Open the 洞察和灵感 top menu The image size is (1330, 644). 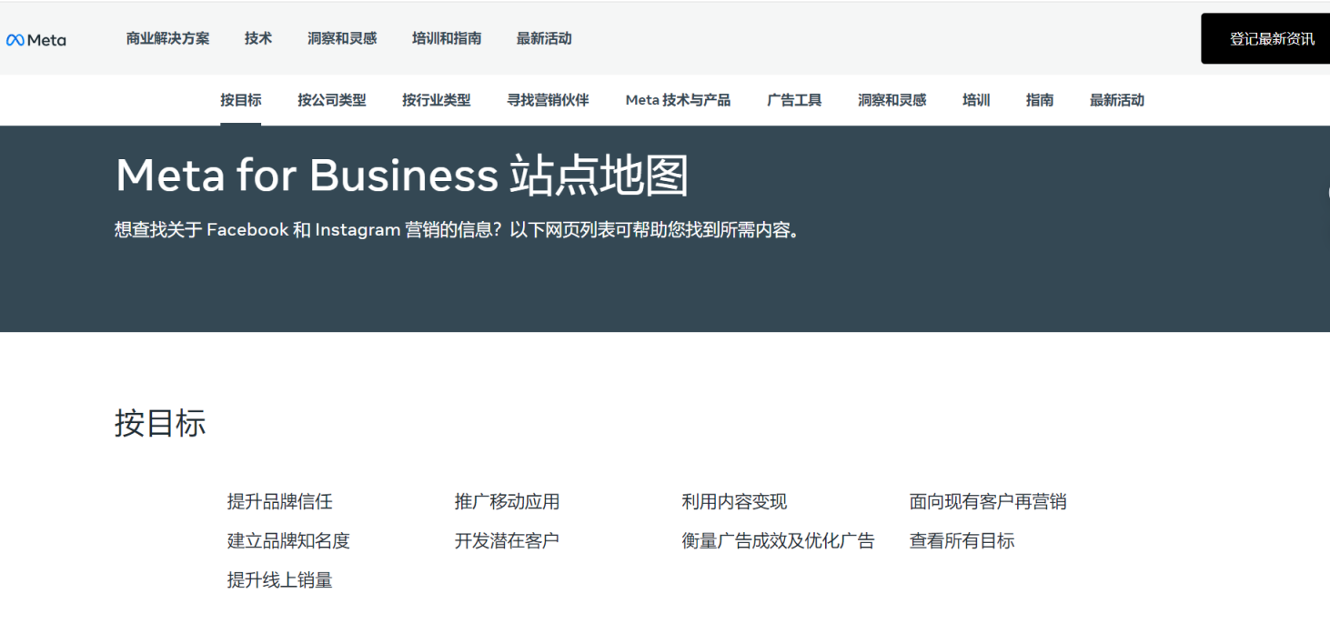tap(342, 38)
